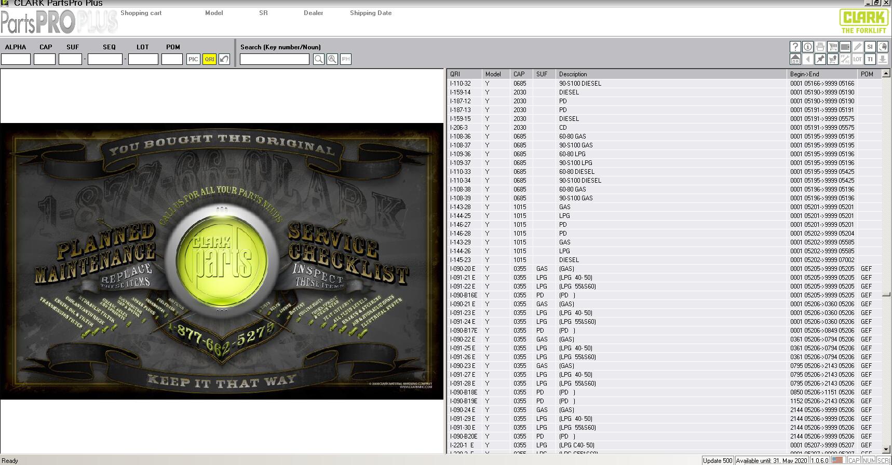The height and width of the screenshot is (465, 892).
Task: Toggle the yellow QRI button
Action: coord(209,59)
